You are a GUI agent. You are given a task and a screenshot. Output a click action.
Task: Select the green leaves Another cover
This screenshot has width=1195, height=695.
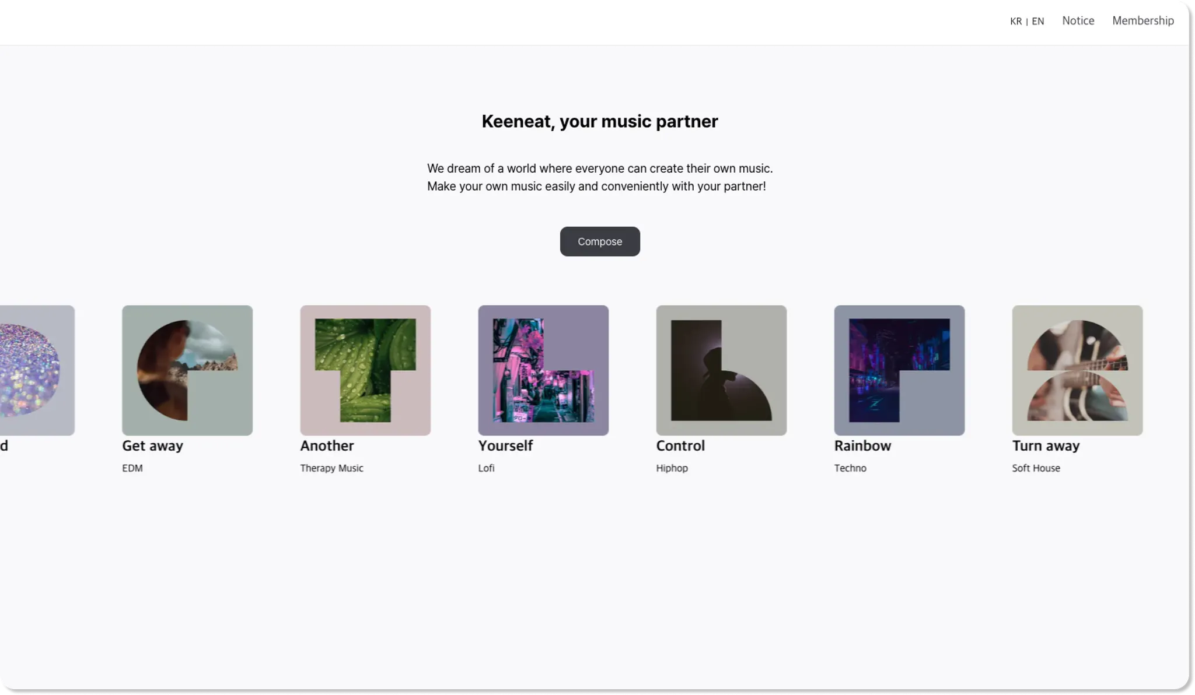pos(365,370)
